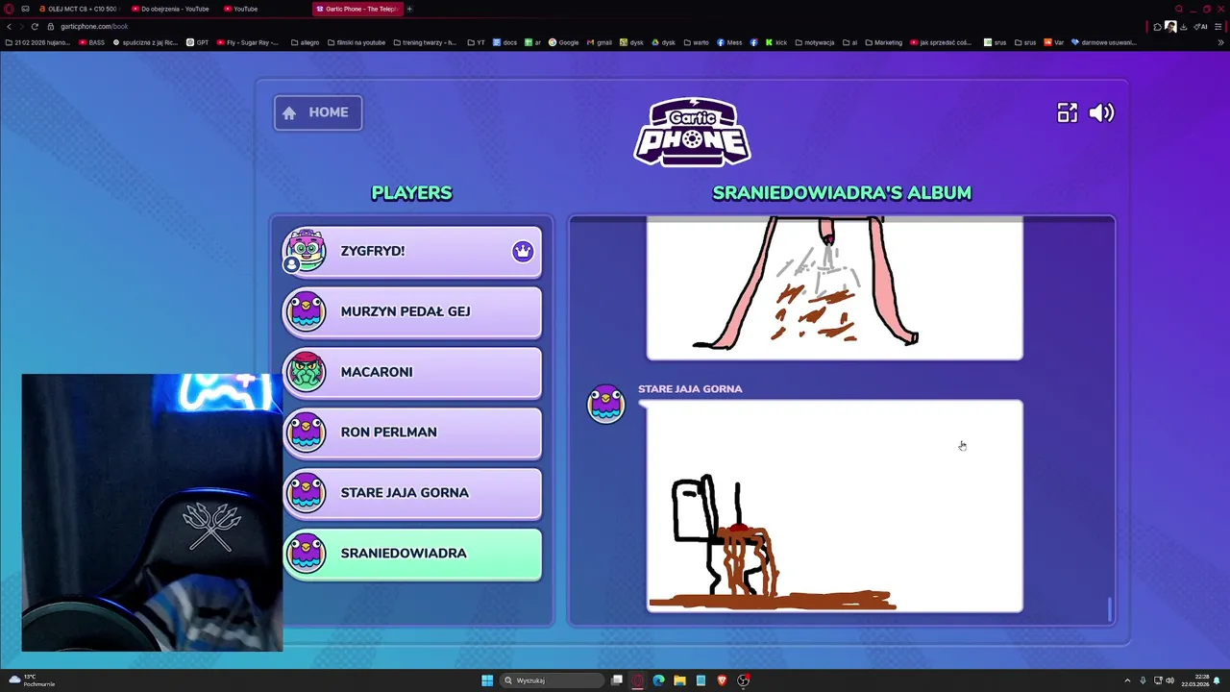Click the toilet drawing in the album
The width and height of the screenshot is (1230, 692).
[834, 507]
